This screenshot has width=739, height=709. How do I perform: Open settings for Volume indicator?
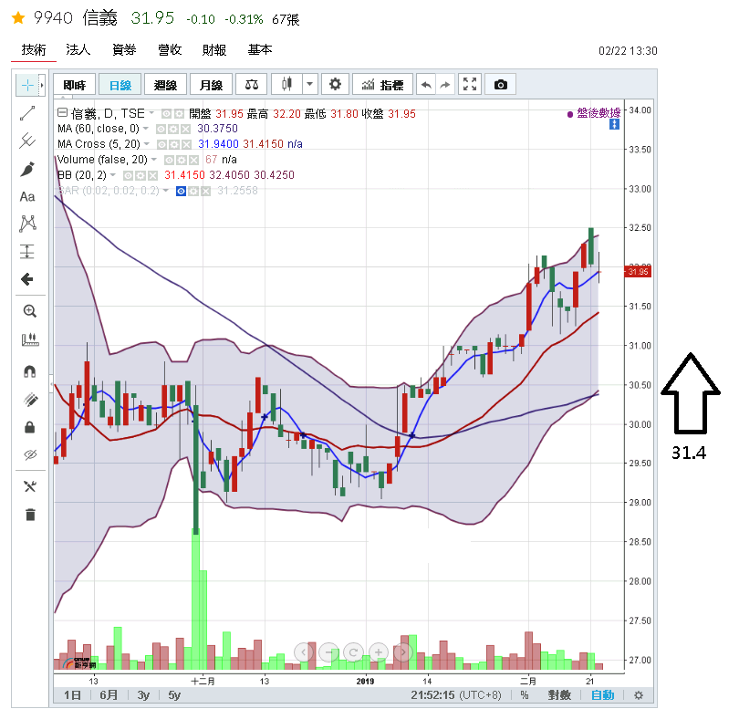coord(181,160)
